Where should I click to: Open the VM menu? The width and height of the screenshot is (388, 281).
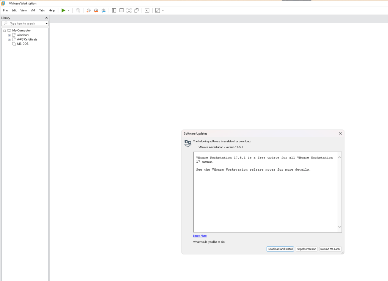(33, 10)
